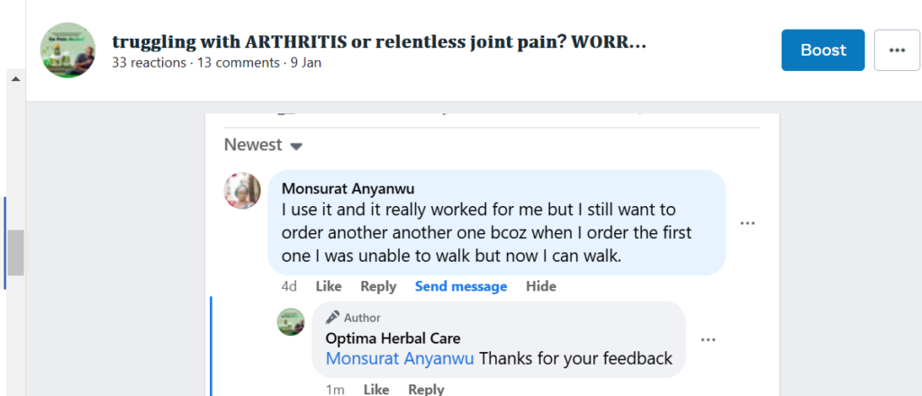Viewport: 922px width, 396px height.
Task: Click the Boost button
Action: click(x=823, y=50)
